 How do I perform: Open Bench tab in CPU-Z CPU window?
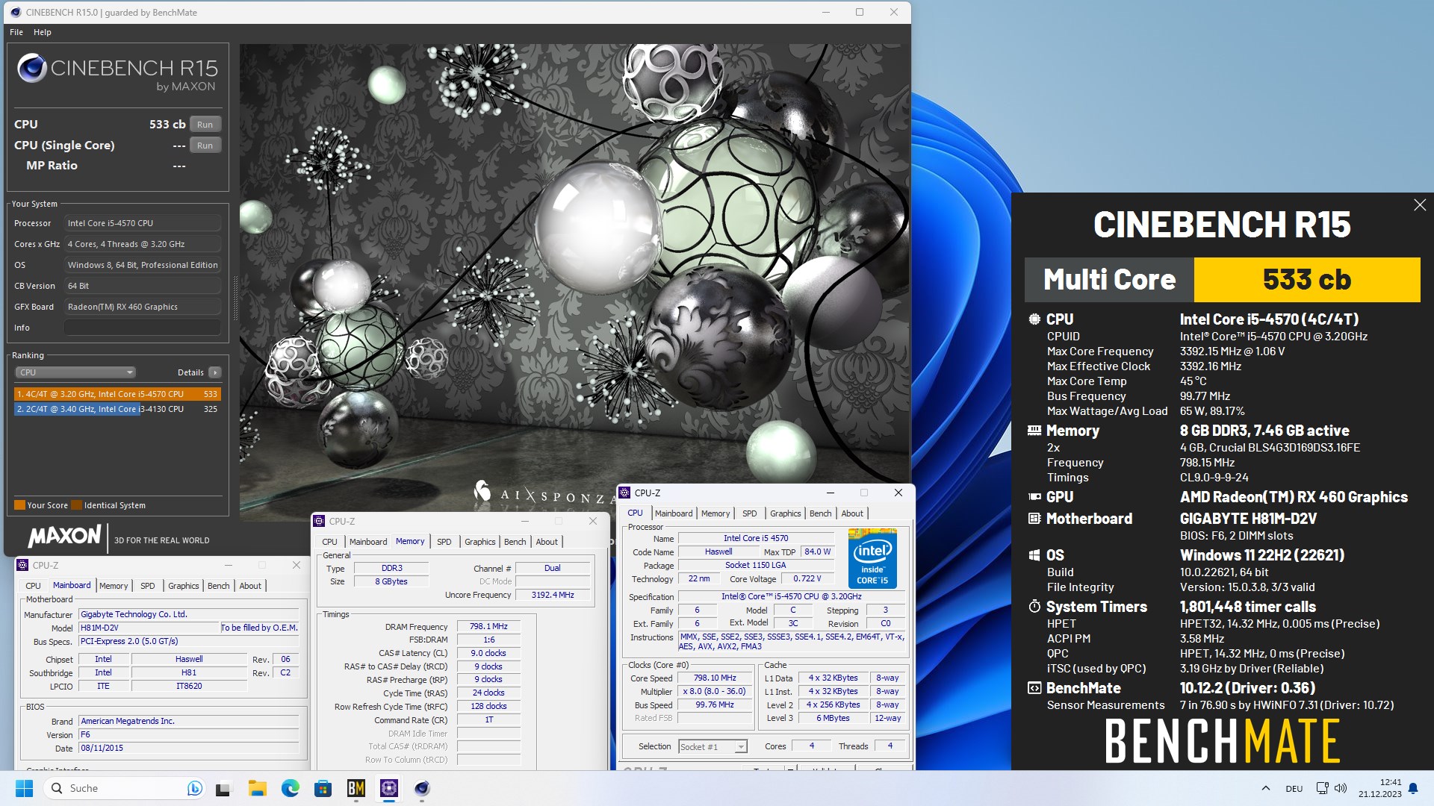(821, 513)
